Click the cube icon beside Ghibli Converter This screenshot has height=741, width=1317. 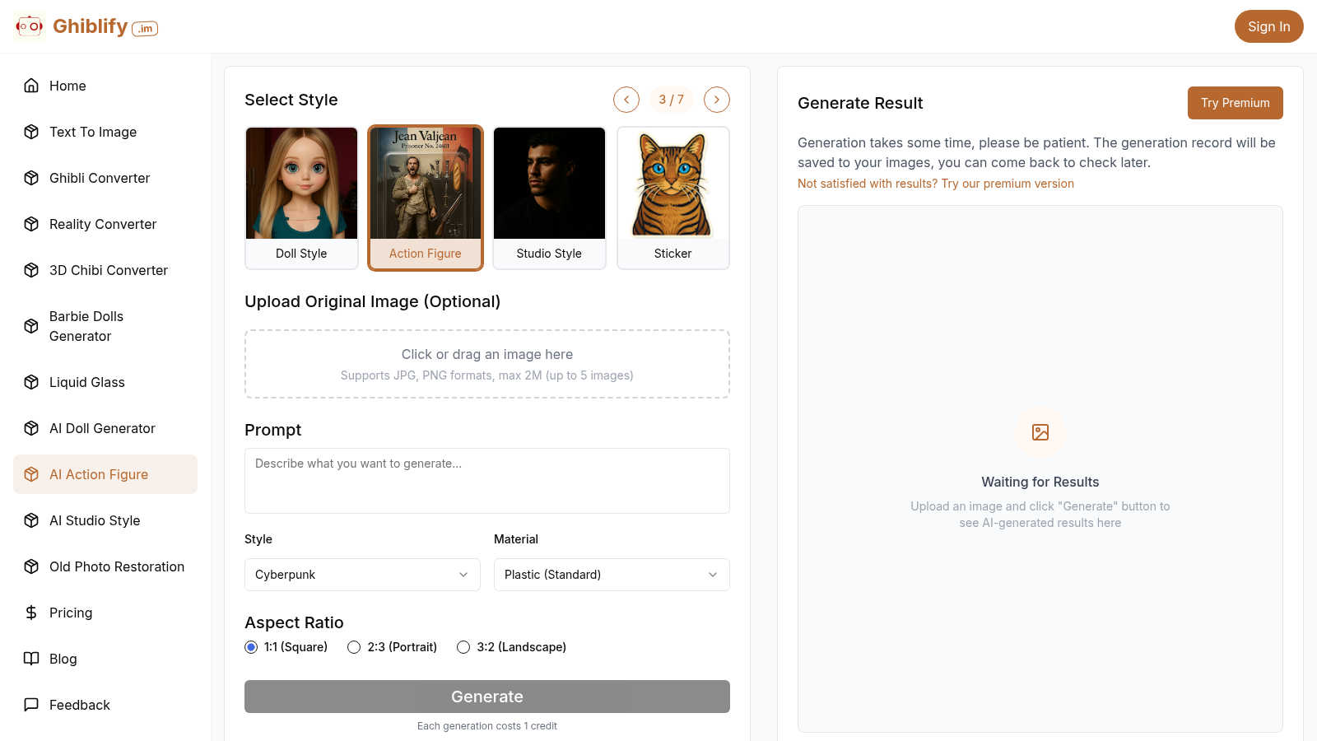click(x=31, y=178)
